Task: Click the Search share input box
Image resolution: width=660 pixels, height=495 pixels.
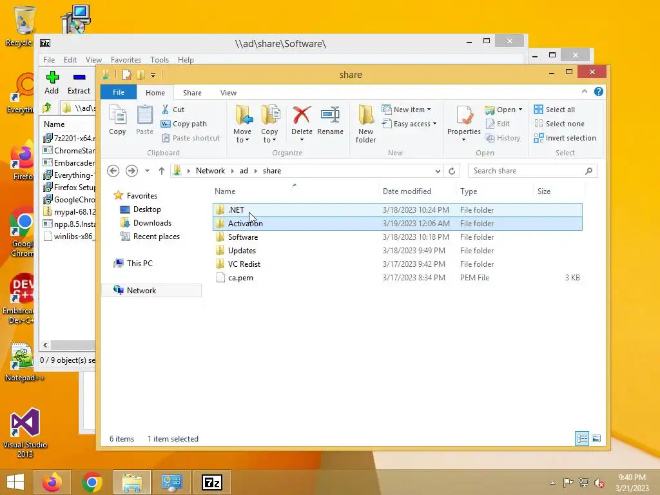Action: [x=526, y=171]
